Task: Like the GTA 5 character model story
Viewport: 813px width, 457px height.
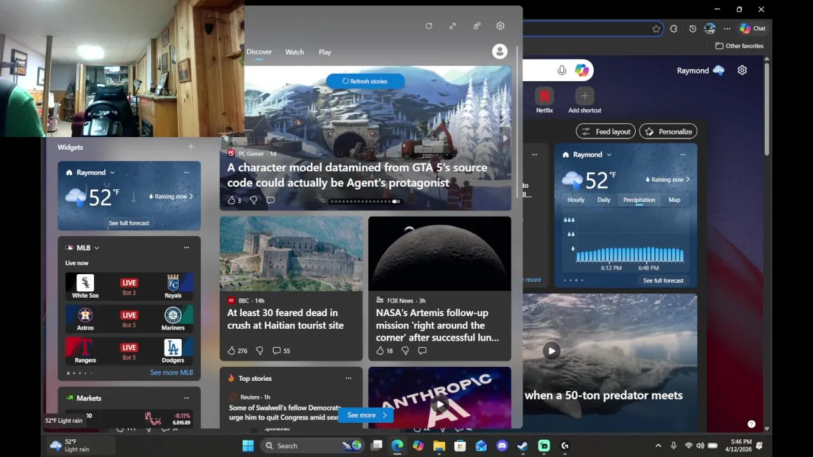Action: [x=231, y=200]
